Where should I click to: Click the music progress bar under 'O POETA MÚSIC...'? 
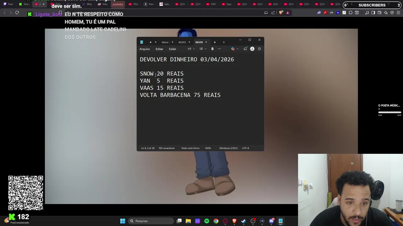click(390, 112)
